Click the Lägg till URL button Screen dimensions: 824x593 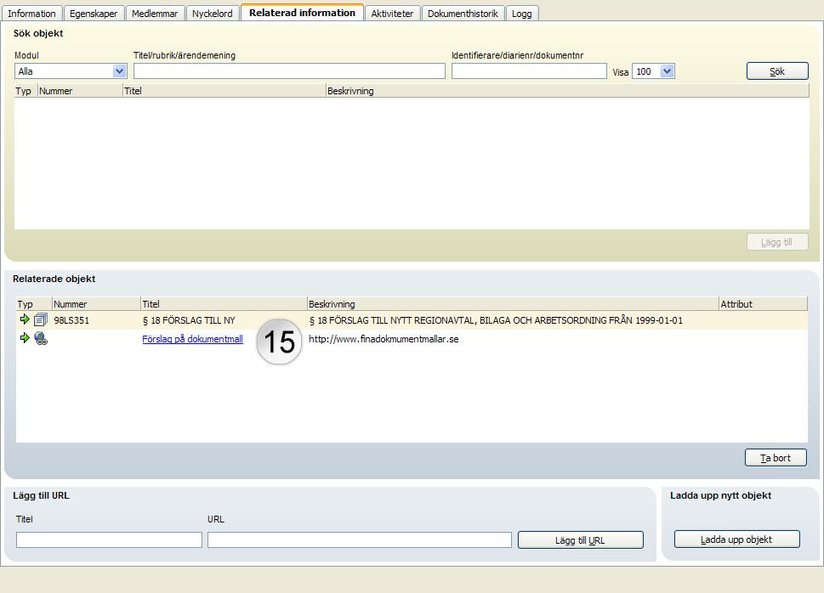click(580, 540)
